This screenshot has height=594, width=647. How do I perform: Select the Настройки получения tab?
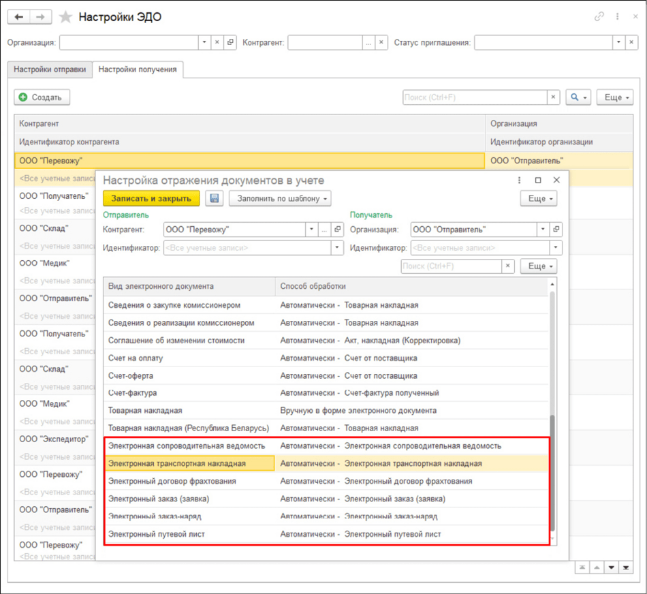point(138,69)
